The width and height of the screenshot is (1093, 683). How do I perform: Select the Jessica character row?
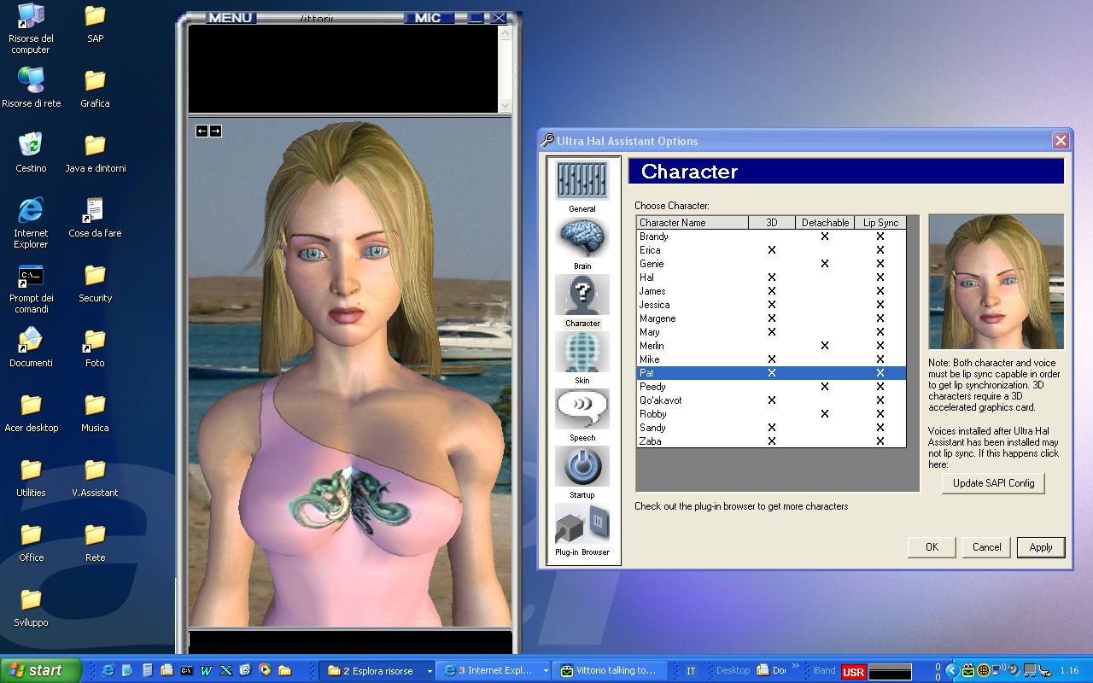pos(770,305)
